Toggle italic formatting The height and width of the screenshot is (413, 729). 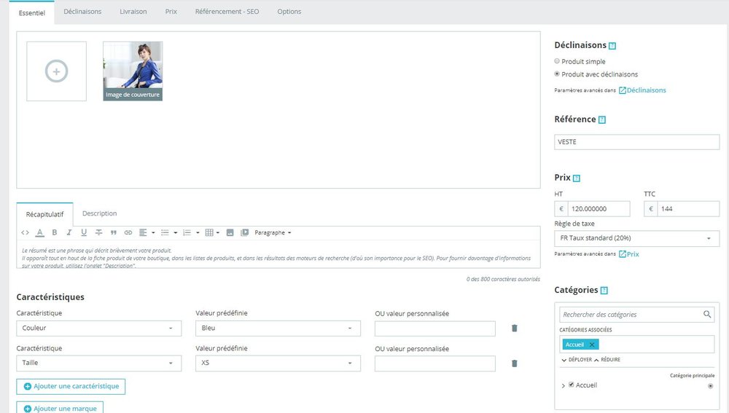pos(69,233)
